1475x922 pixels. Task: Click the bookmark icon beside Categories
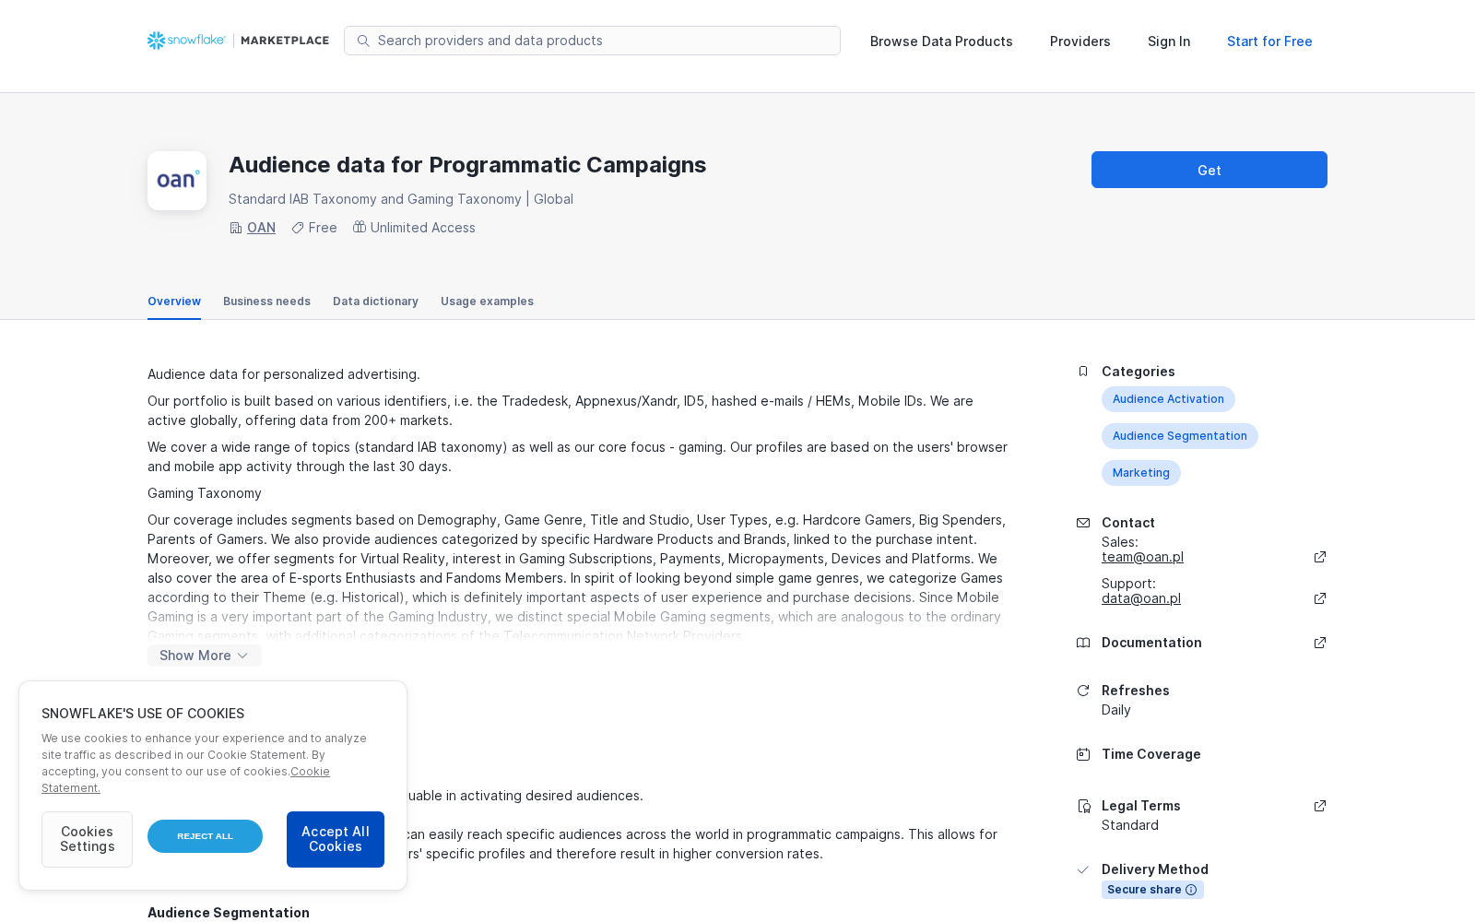[x=1083, y=372]
